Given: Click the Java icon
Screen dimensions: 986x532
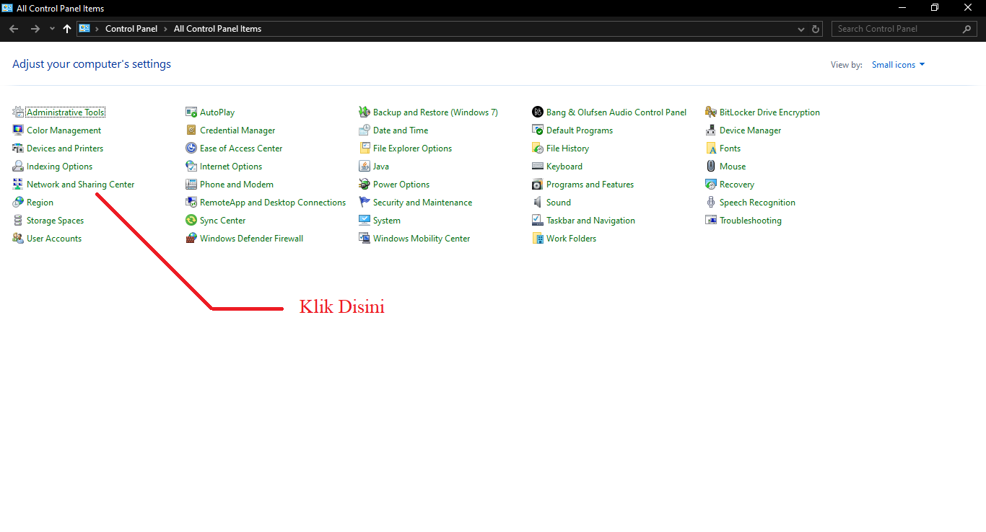Looking at the screenshot, I should (365, 167).
